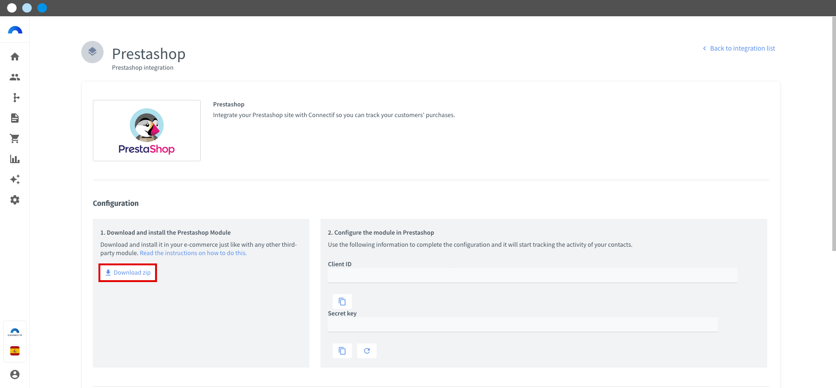The width and height of the screenshot is (836, 388).
Task: Go back to integration list
Action: tap(739, 48)
